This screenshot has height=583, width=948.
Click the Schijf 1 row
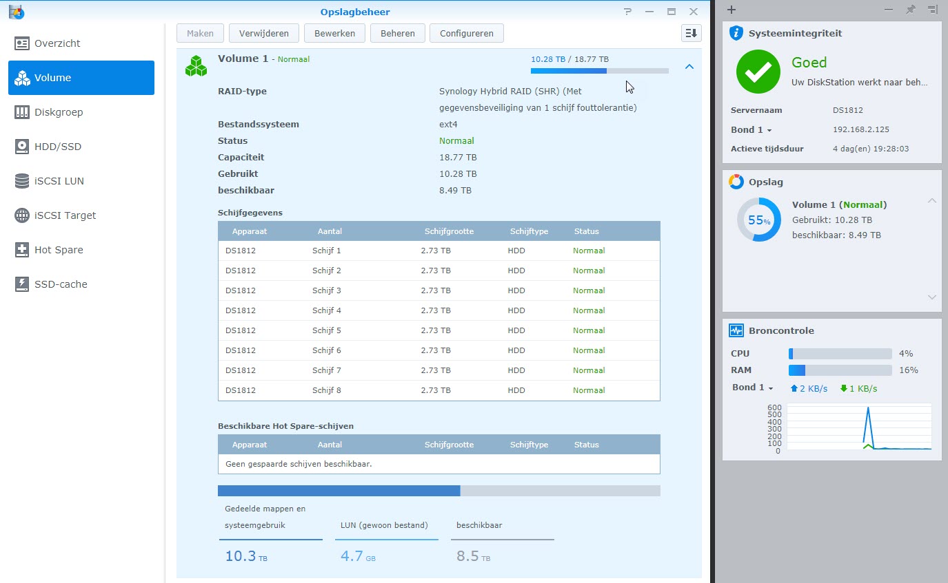[438, 251]
